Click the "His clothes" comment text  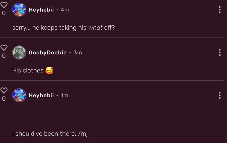(x=28, y=70)
